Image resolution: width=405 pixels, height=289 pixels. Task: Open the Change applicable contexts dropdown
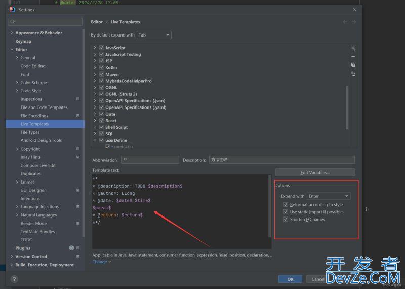tap(102, 262)
